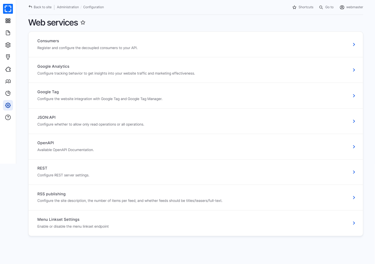
Task: Expand the Google Analytics row chevron
Action: (354, 70)
